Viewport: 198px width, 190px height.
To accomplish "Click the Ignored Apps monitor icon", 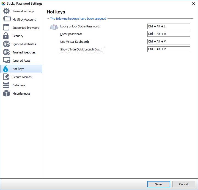I will [x=7, y=60].
